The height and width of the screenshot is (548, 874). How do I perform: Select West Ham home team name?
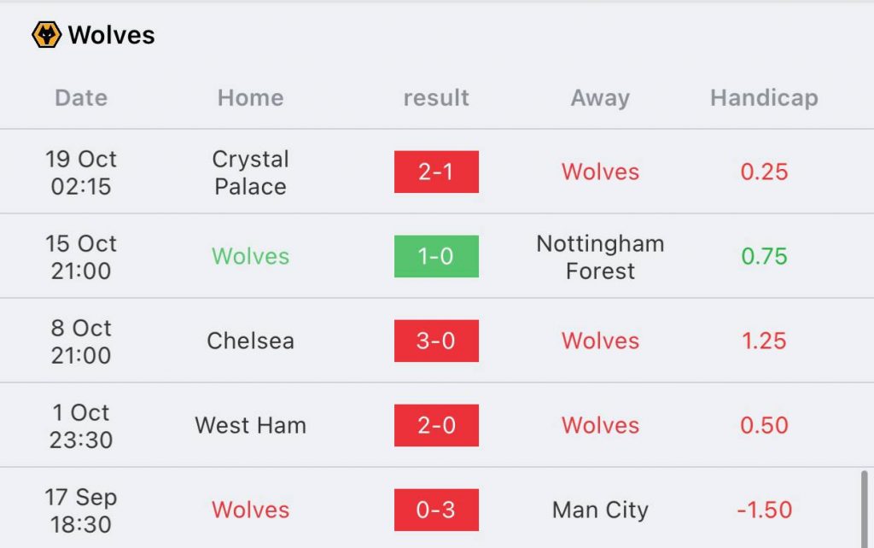point(250,425)
